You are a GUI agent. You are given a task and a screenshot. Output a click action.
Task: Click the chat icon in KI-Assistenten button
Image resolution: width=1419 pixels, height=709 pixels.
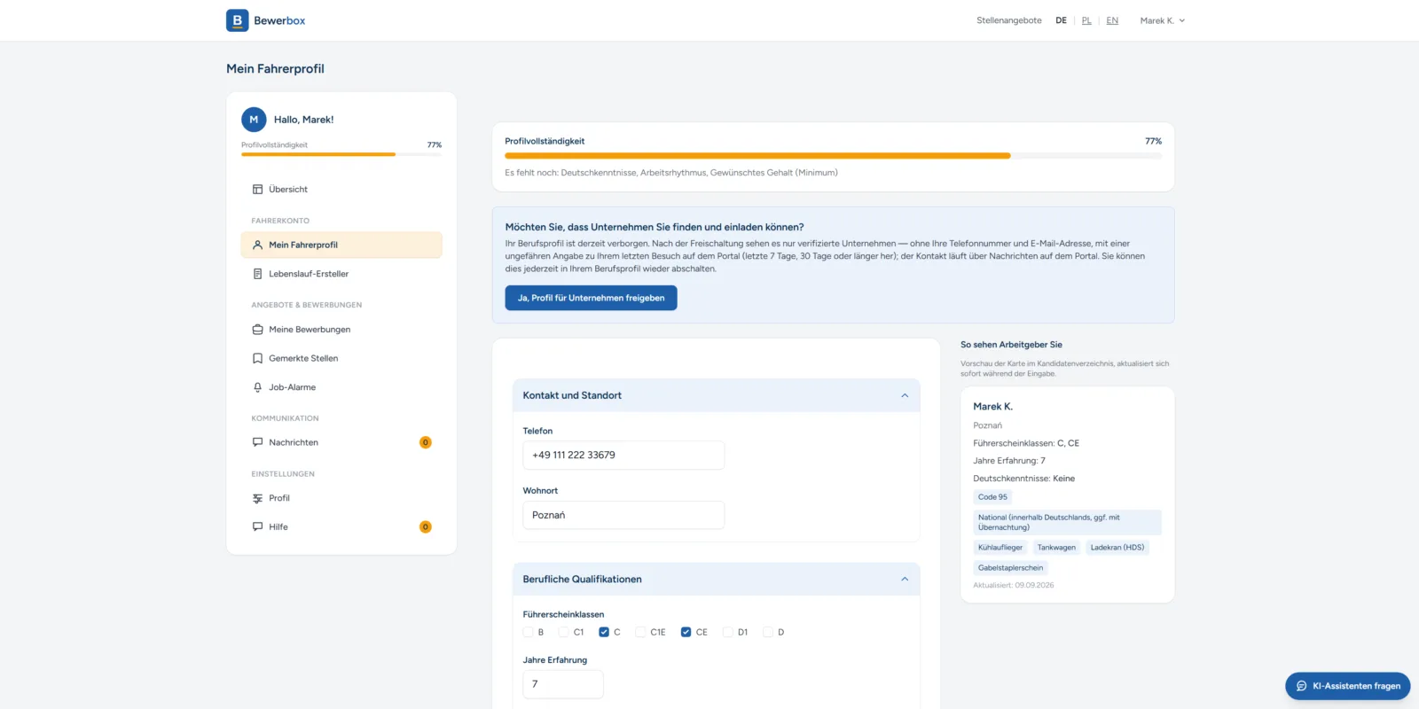click(x=1301, y=686)
